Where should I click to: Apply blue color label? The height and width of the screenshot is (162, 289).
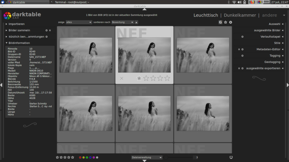pyautogui.click(x=90, y=157)
